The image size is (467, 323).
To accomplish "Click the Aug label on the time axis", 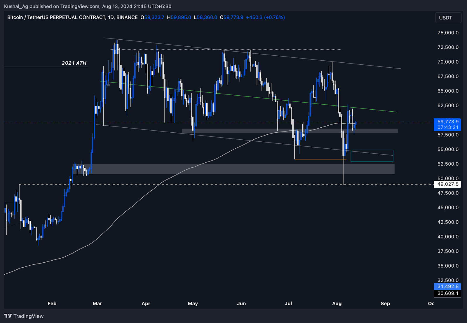I will pyautogui.click(x=337, y=303).
